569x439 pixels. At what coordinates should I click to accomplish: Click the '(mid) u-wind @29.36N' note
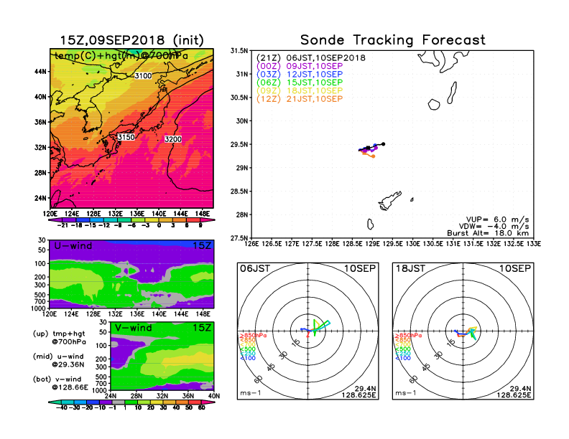point(58,360)
